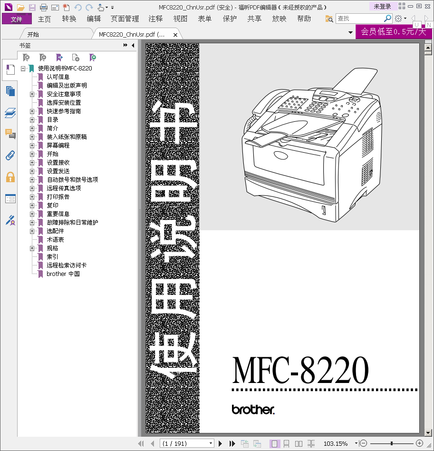Viewport: 434px width, 451px height.
Task: Click the Open file folder icon
Action: (20, 8)
